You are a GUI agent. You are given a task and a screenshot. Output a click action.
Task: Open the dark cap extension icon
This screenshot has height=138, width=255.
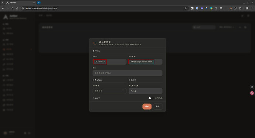click(235, 8)
